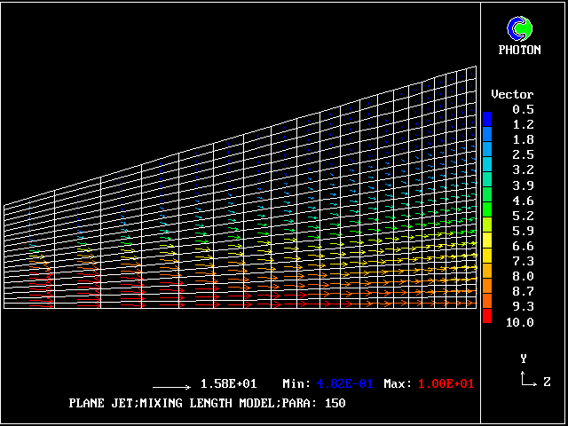Click the legend value 0.5
The width and height of the screenshot is (568, 426).
523,109
